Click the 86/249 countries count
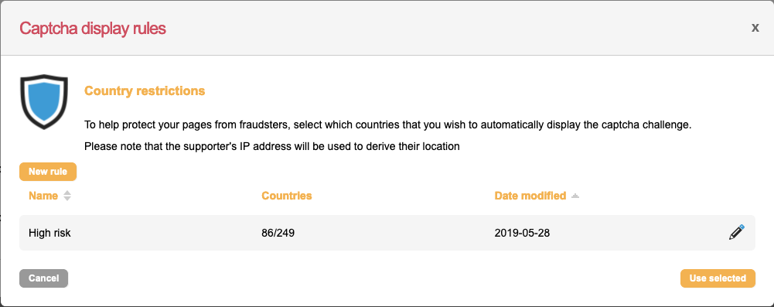 pos(278,233)
